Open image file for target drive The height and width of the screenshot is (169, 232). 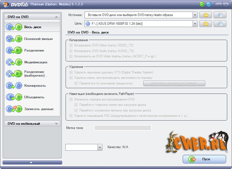click(220, 24)
